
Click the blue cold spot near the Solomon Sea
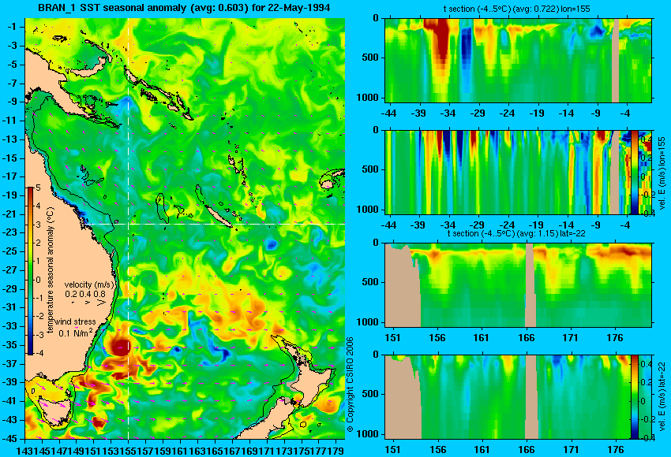126,103
